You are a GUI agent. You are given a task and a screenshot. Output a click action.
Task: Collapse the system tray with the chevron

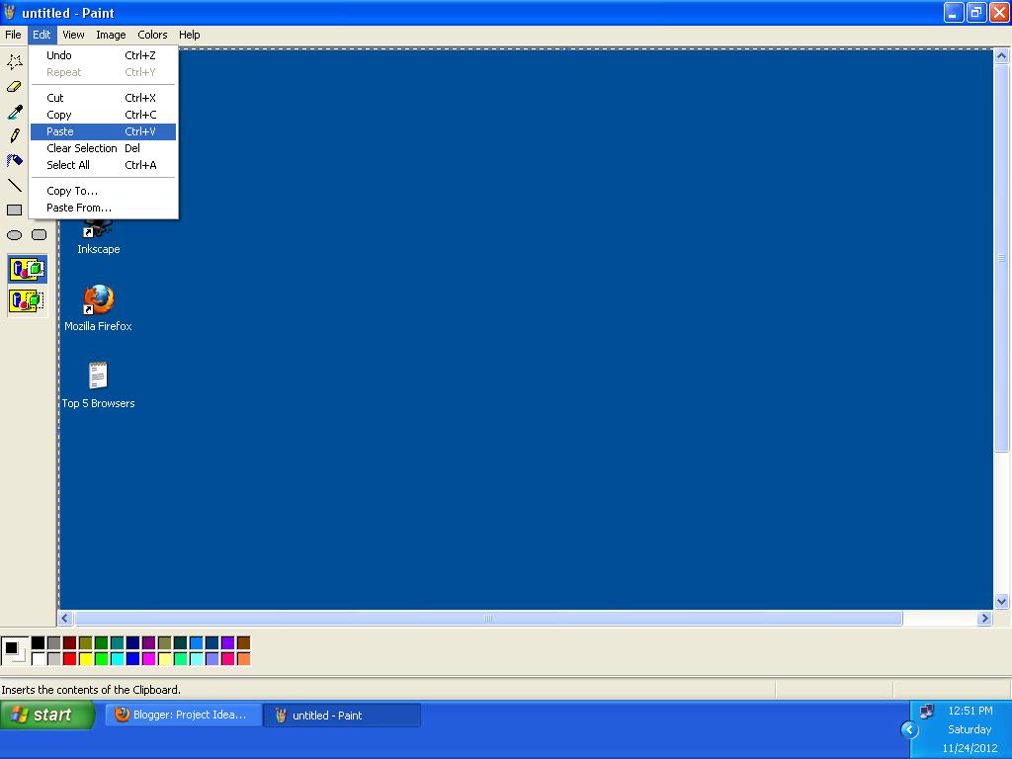tap(907, 729)
